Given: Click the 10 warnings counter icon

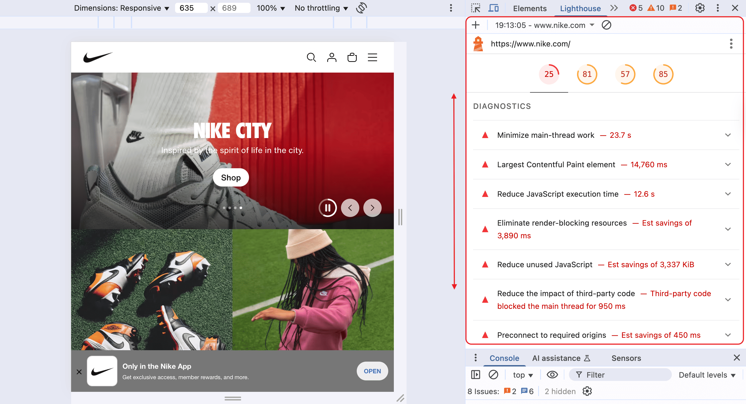Looking at the screenshot, I should point(656,8).
